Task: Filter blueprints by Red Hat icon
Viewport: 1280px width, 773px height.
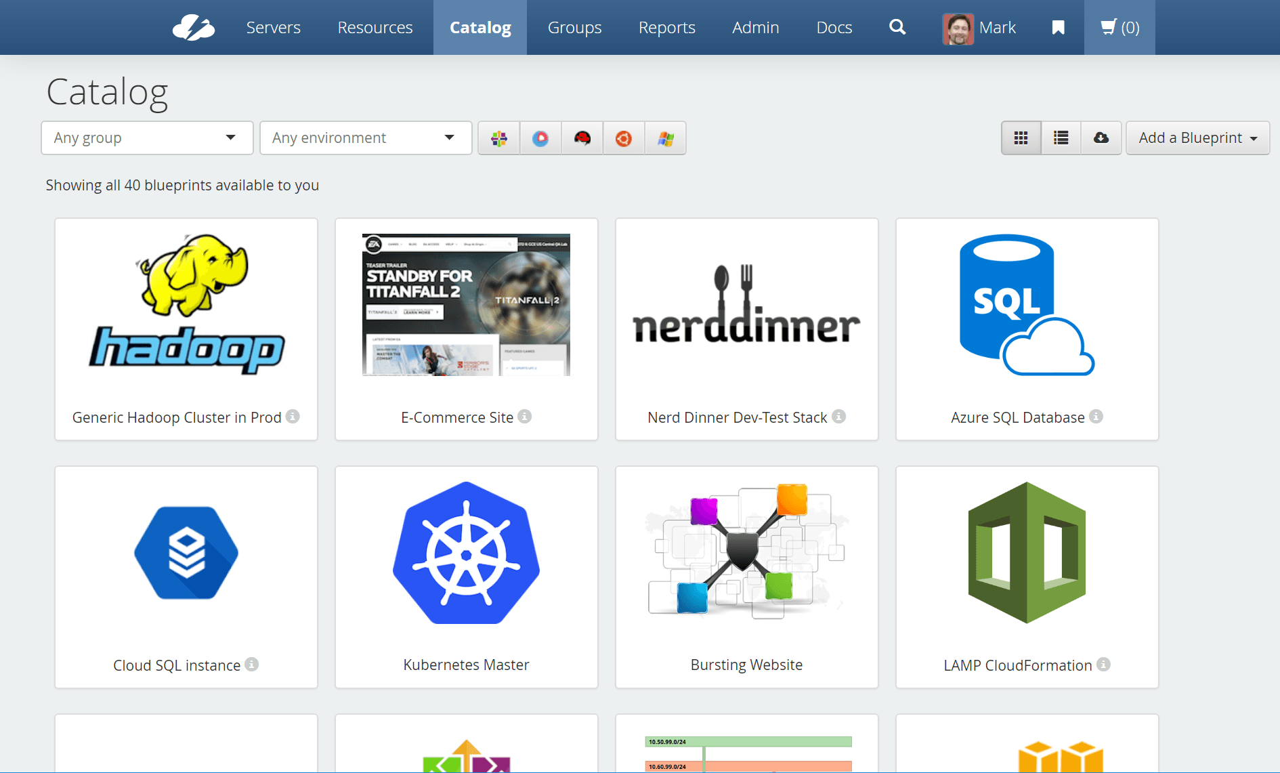Action: (582, 138)
